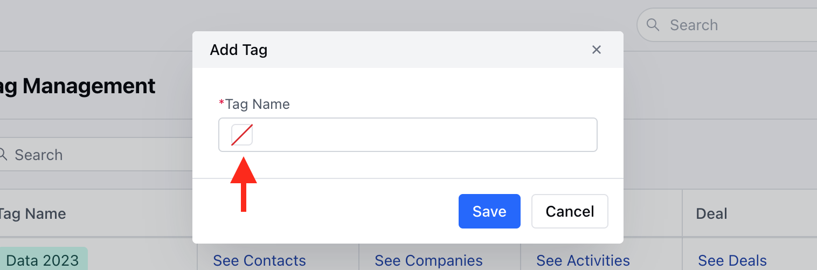Click the Deal column header
The height and width of the screenshot is (270, 817).
coord(712,214)
